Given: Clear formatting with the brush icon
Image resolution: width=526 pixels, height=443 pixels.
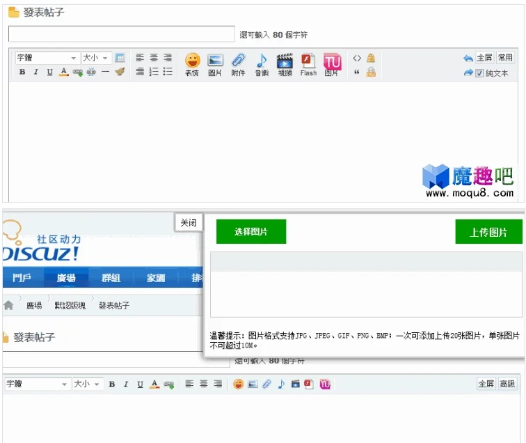Looking at the screenshot, I should tap(120, 72).
